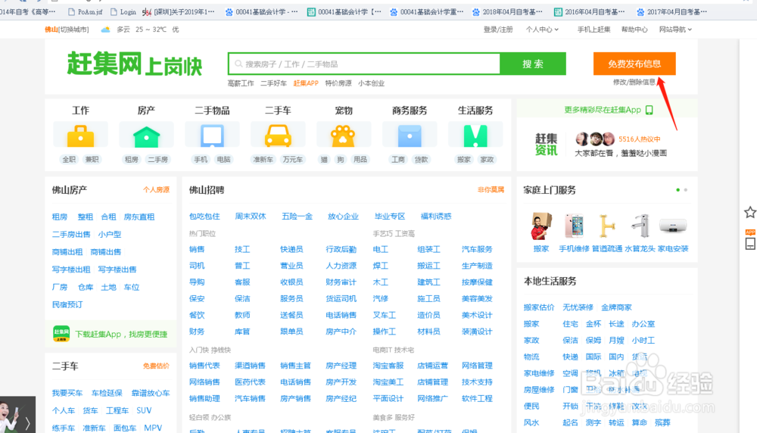Screen dimensions: 757x433
Task: Click the APP phone icon on right sidebar
Action: tap(749, 240)
